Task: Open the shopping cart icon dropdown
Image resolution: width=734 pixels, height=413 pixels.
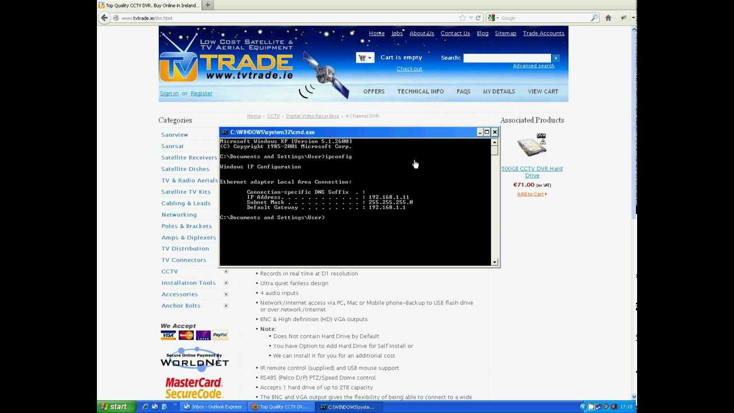Action: 365,57
